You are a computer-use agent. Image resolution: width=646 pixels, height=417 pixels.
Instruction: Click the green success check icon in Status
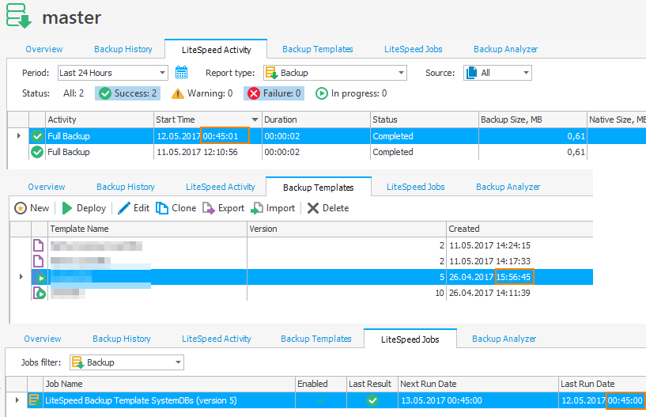[105, 93]
